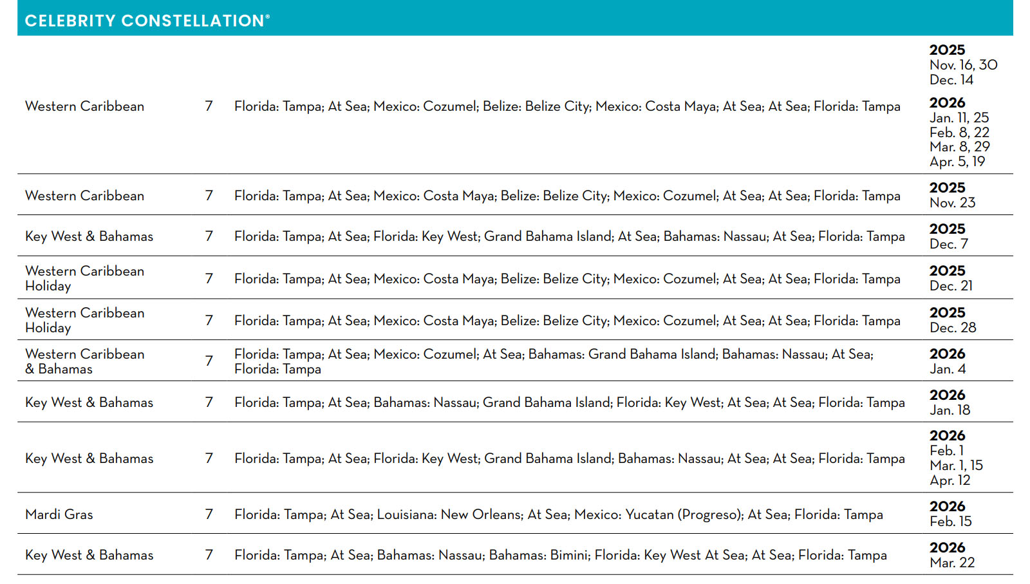The width and height of the screenshot is (1030, 584).
Task: Click the Dec. 28 sailing date
Action: 953,328
